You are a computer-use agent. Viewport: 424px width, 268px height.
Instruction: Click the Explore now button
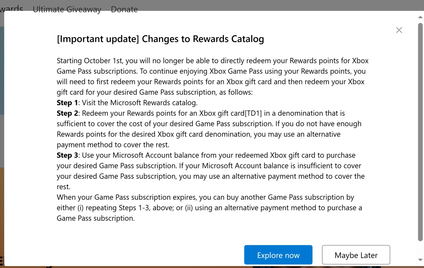278,255
